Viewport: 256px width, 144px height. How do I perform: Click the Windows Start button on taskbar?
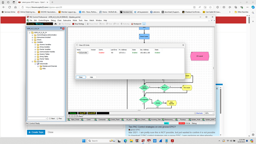pos(84,141)
